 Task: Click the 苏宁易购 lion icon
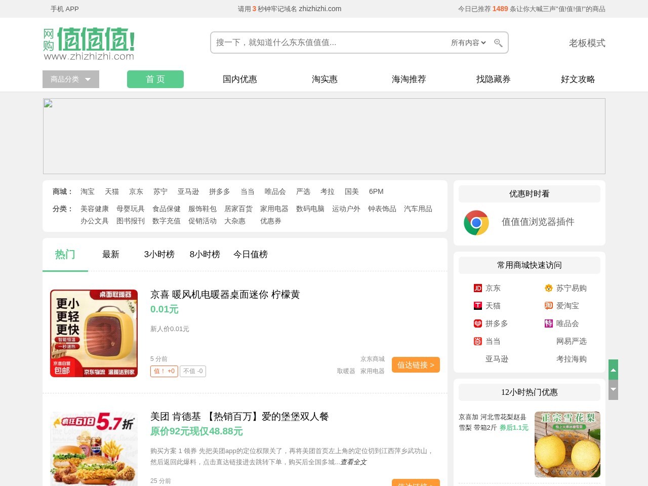coord(549,288)
